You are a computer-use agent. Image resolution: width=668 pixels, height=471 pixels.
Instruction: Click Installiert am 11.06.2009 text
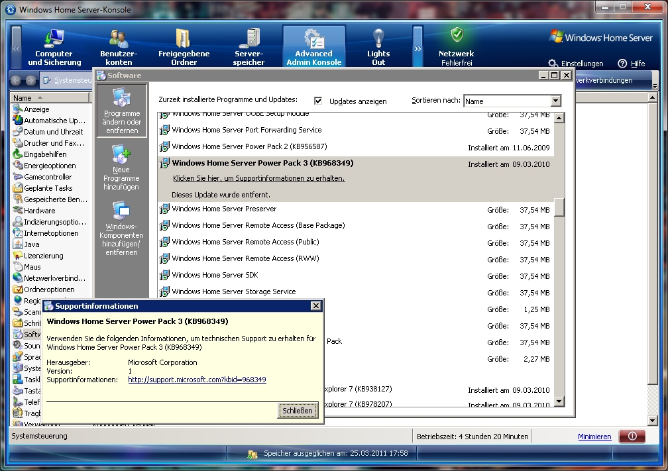[509, 148]
